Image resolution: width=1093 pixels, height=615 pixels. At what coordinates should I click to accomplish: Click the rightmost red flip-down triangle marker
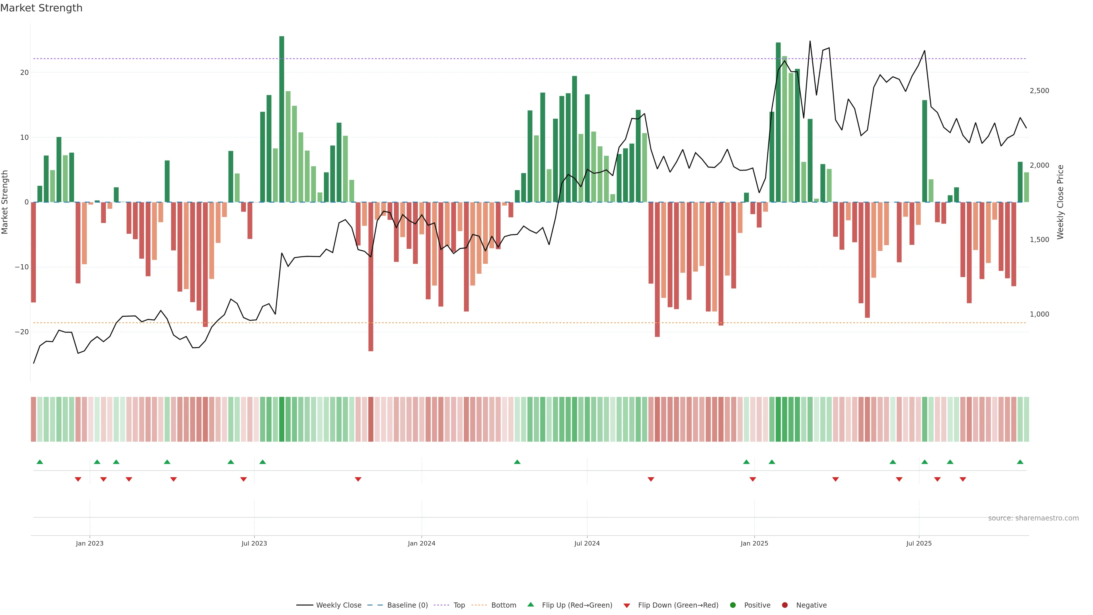pyautogui.click(x=963, y=479)
